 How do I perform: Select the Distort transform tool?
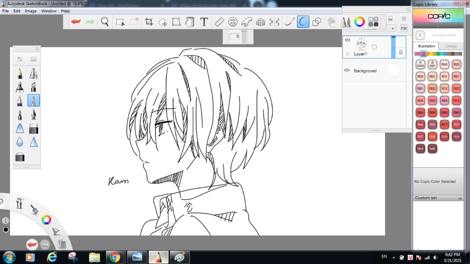pos(176,22)
